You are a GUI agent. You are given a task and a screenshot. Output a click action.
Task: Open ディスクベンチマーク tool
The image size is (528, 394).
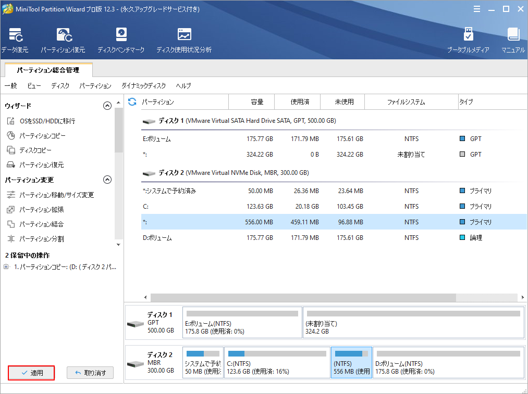[121, 41]
